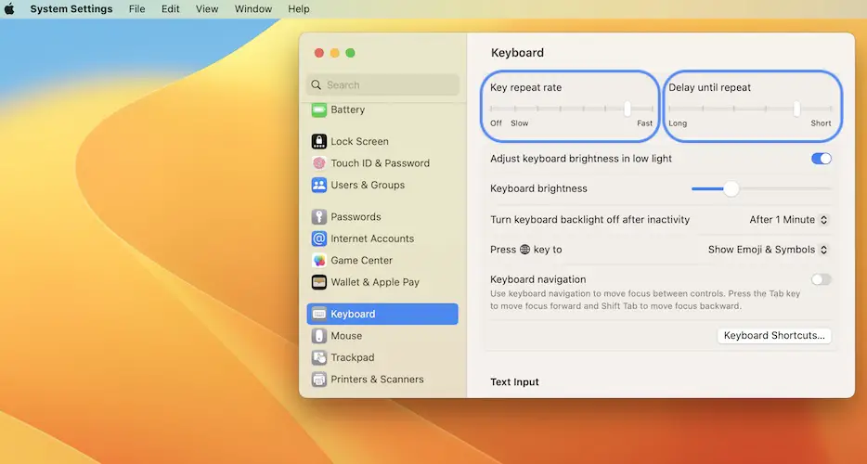Open Users & Groups icon in sidebar
867x464 pixels.
coord(319,185)
